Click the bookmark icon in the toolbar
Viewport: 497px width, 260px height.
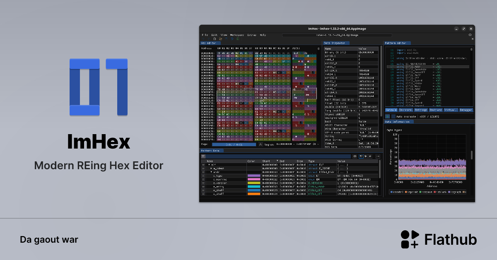[238, 39]
